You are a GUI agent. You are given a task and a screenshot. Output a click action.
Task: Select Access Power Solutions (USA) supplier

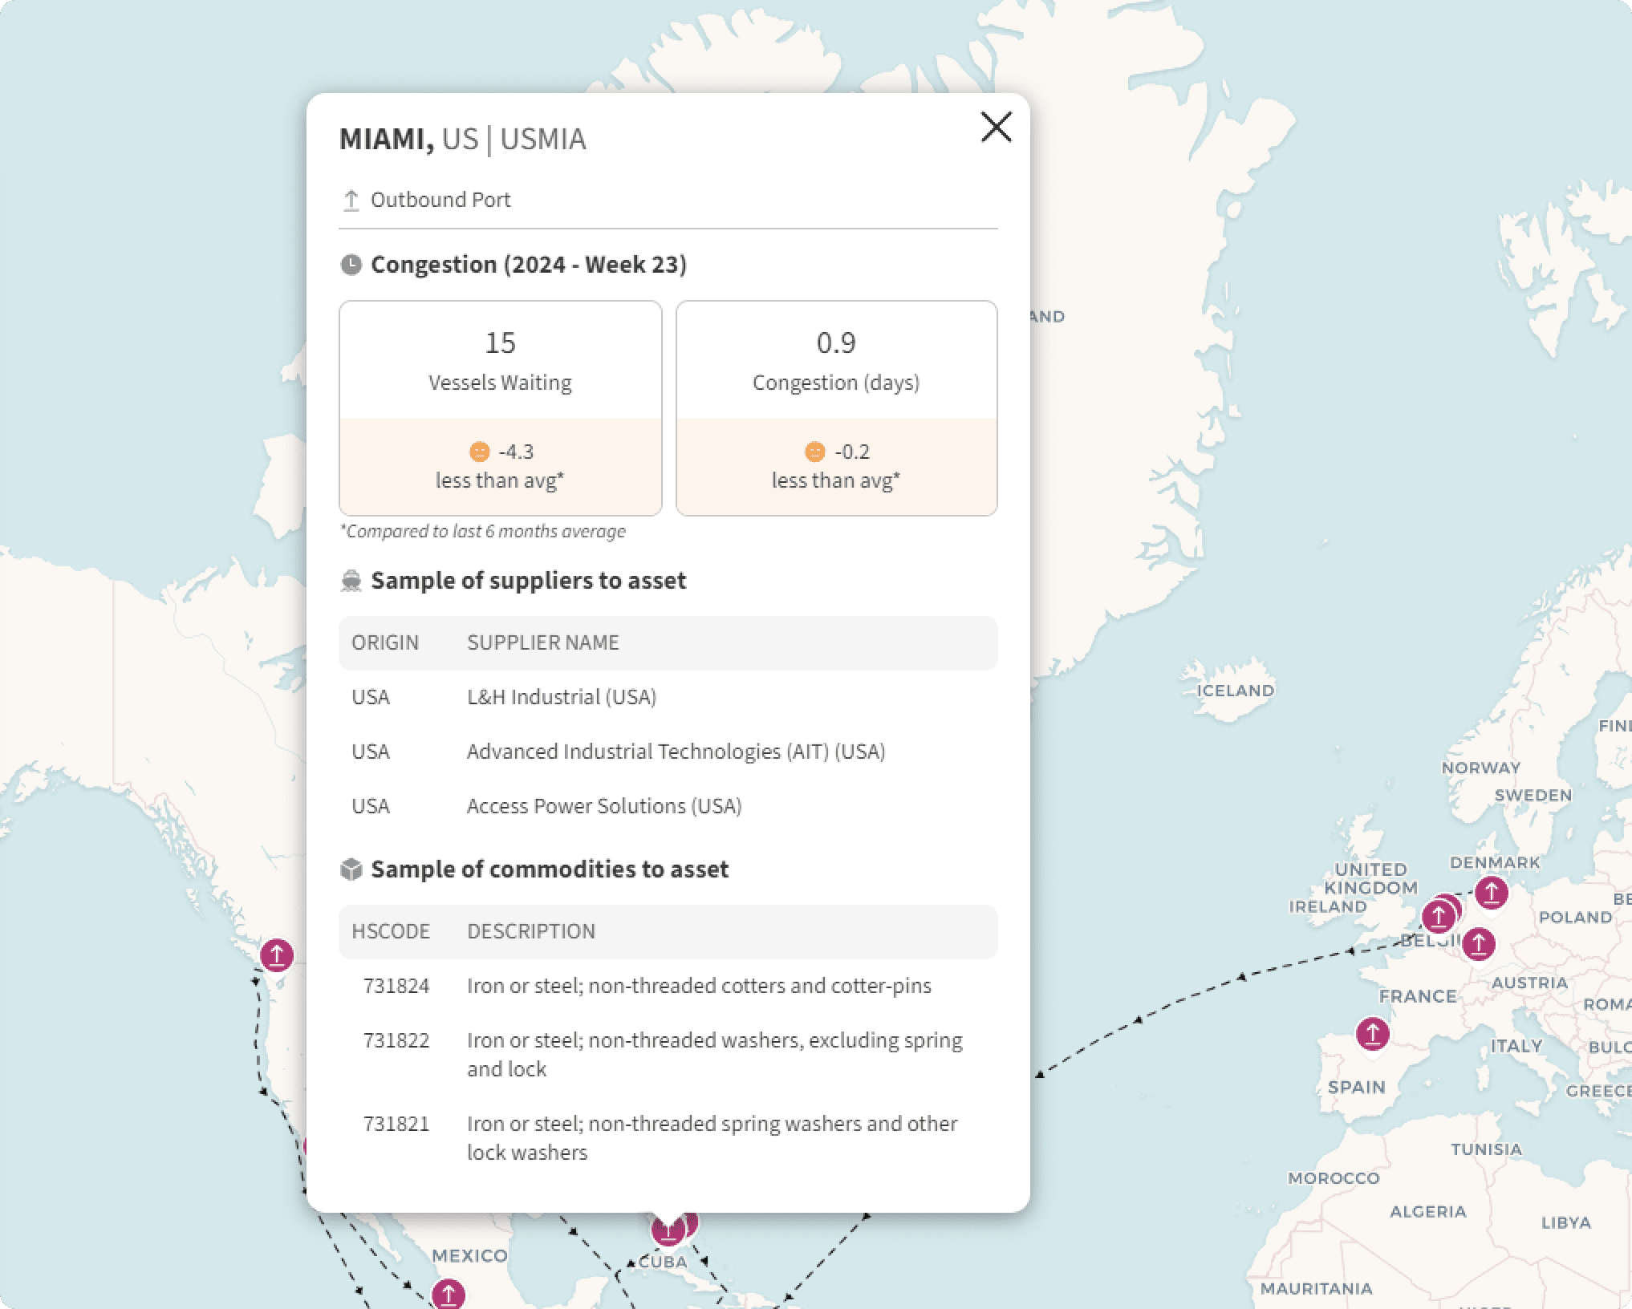pos(603,806)
